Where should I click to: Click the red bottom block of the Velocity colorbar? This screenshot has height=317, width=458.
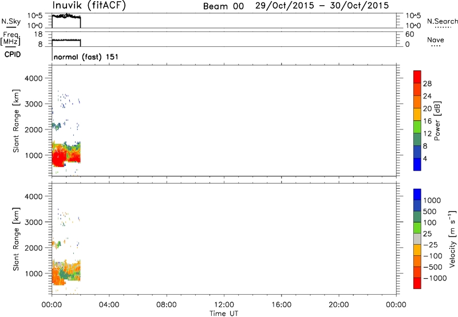pyautogui.click(x=417, y=283)
